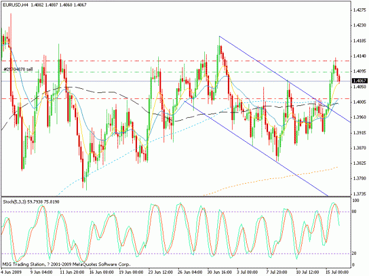Click the '3 Jul 08:00' time label
Screen dimensions: 369x276
[247, 272]
